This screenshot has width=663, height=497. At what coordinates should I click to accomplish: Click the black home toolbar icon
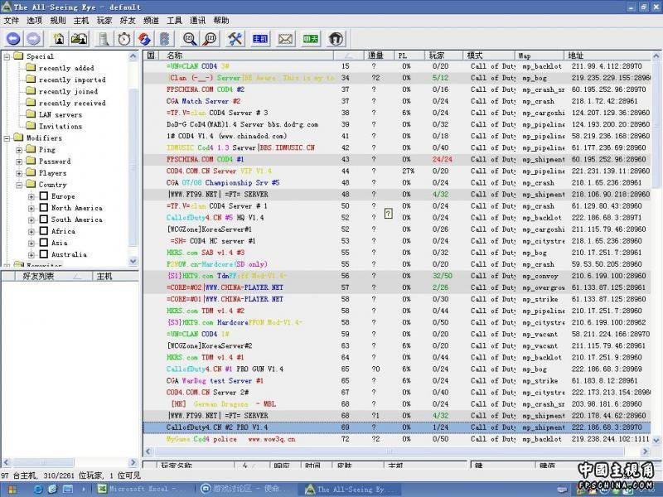coord(336,39)
